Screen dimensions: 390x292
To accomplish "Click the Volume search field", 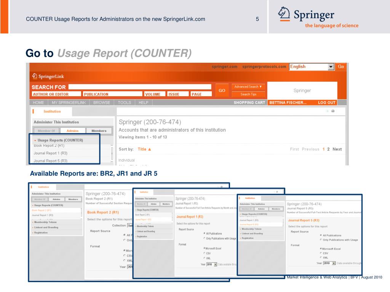I will pos(155,94).
